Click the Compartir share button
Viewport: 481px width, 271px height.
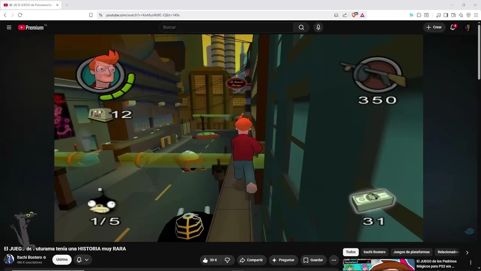click(251, 260)
